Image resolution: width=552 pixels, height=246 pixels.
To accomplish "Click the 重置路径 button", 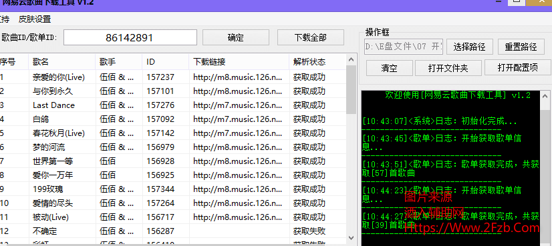I will [x=521, y=47].
